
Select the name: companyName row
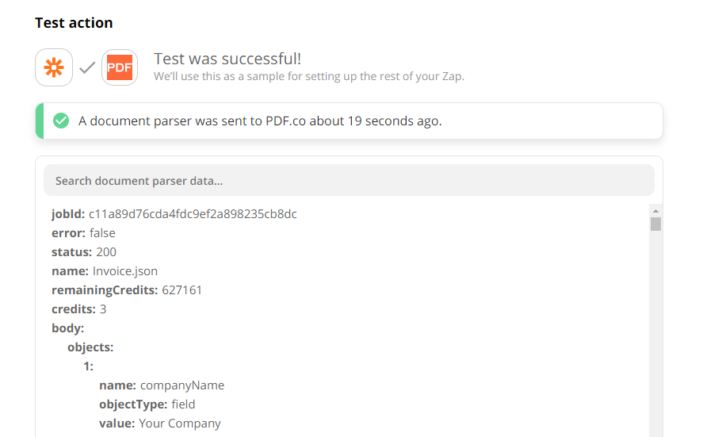(x=162, y=385)
